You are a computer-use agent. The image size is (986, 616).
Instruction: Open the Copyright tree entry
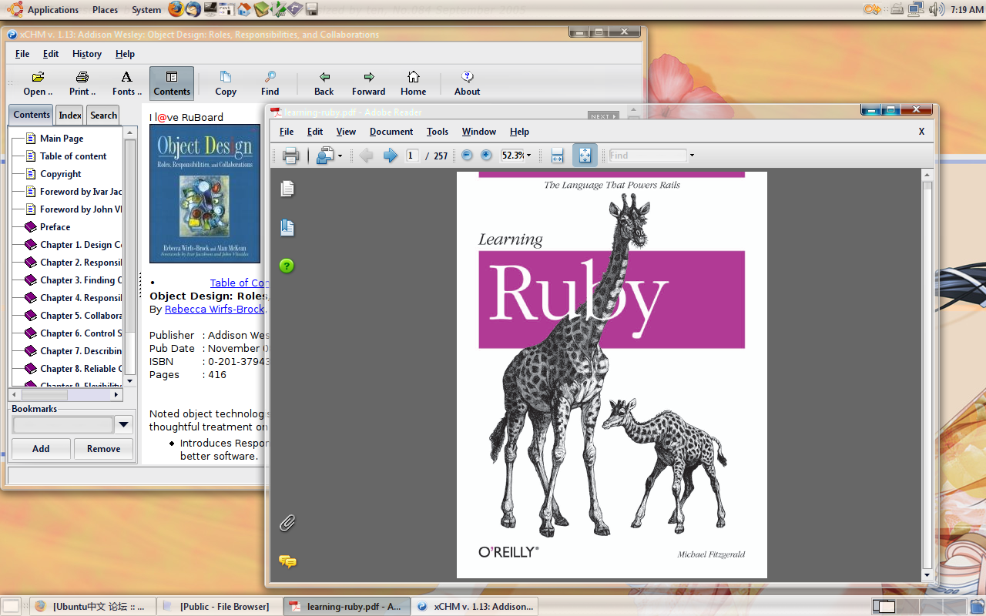60,174
